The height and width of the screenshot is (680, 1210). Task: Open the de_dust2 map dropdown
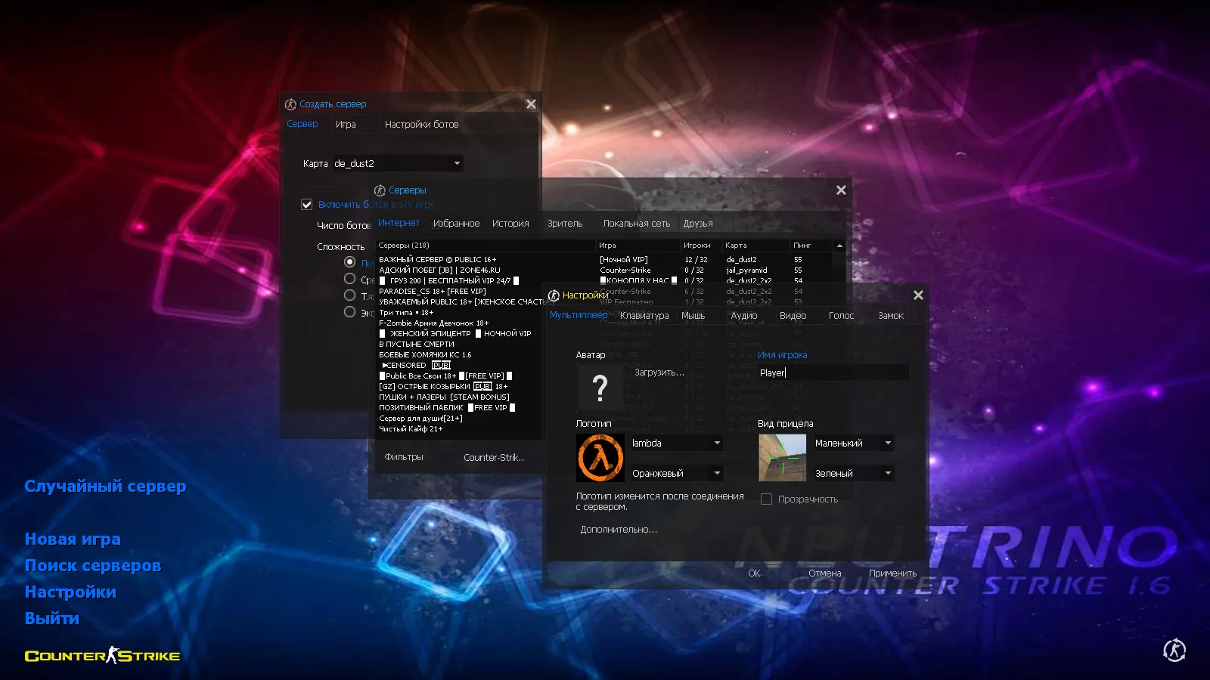pyautogui.click(x=456, y=163)
